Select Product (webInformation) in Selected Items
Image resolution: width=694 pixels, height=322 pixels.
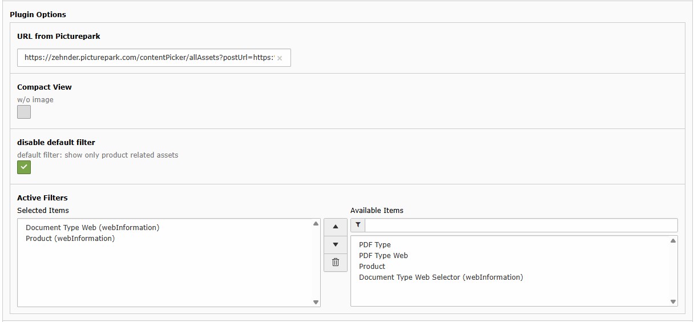pos(70,238)
